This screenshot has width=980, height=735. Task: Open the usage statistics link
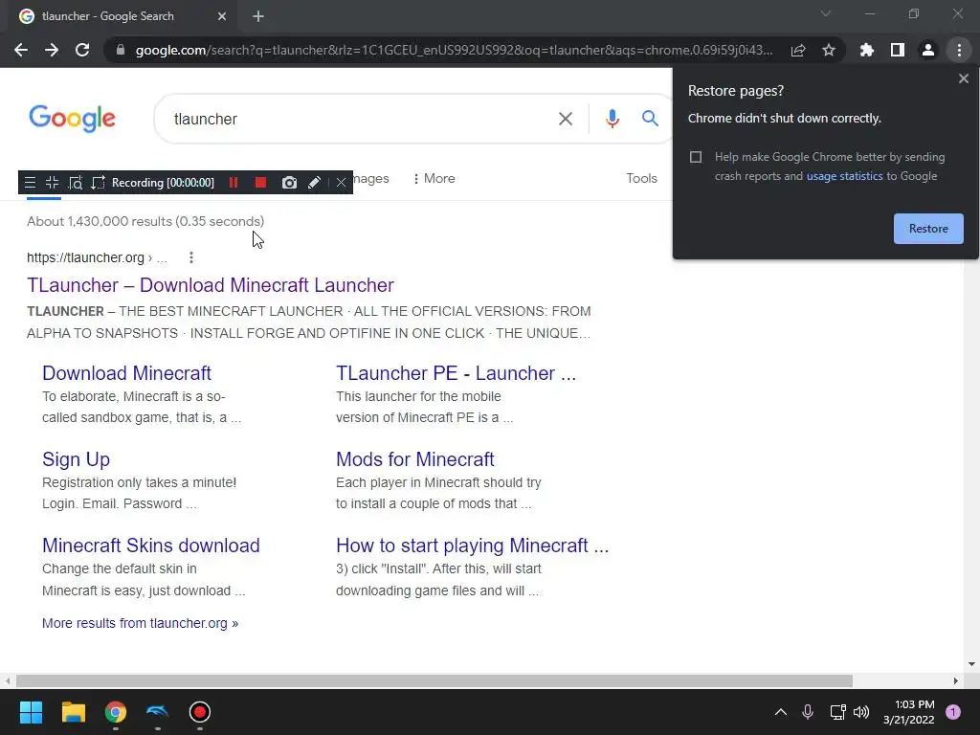(x=844, y=176)
